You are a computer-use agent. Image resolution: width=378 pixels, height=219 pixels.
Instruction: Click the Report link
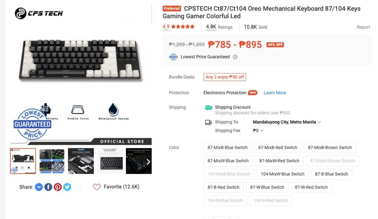pyautogui.click(x=363, y=27)
